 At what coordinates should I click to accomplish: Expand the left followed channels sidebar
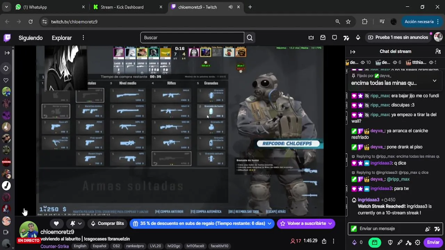[7, 53]
